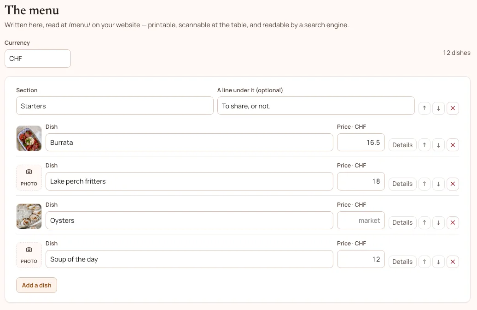Screen dimensions: 477x310
Task: Click 'The menu' heading
Action: point(32,10)
